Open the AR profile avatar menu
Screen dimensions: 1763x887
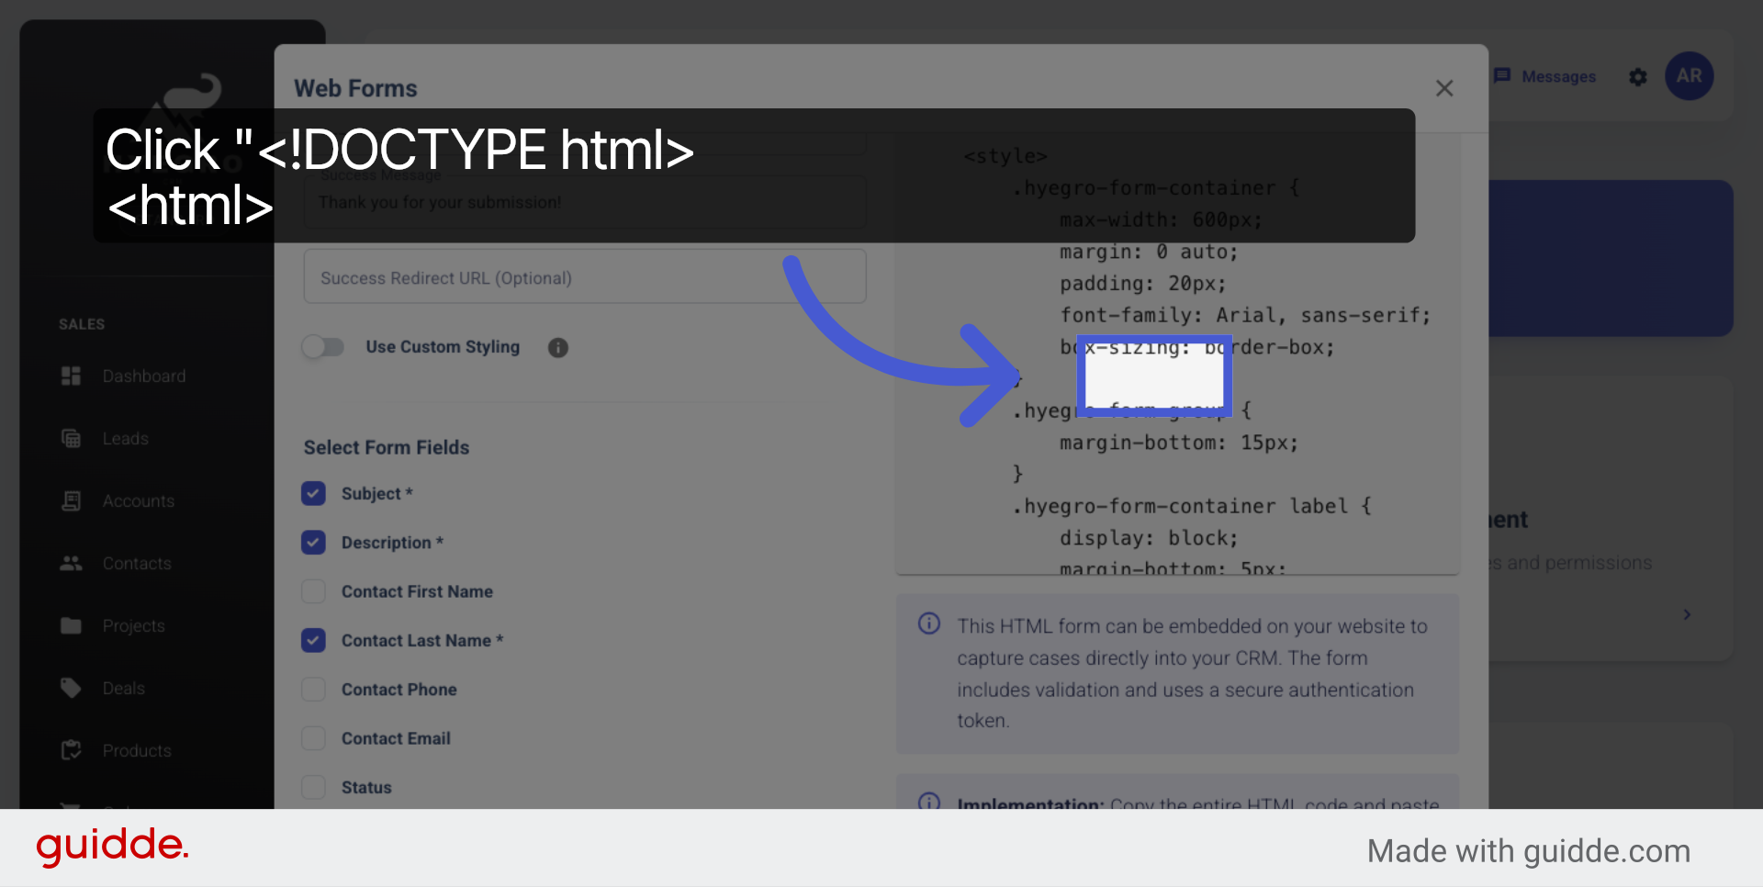1689,76
